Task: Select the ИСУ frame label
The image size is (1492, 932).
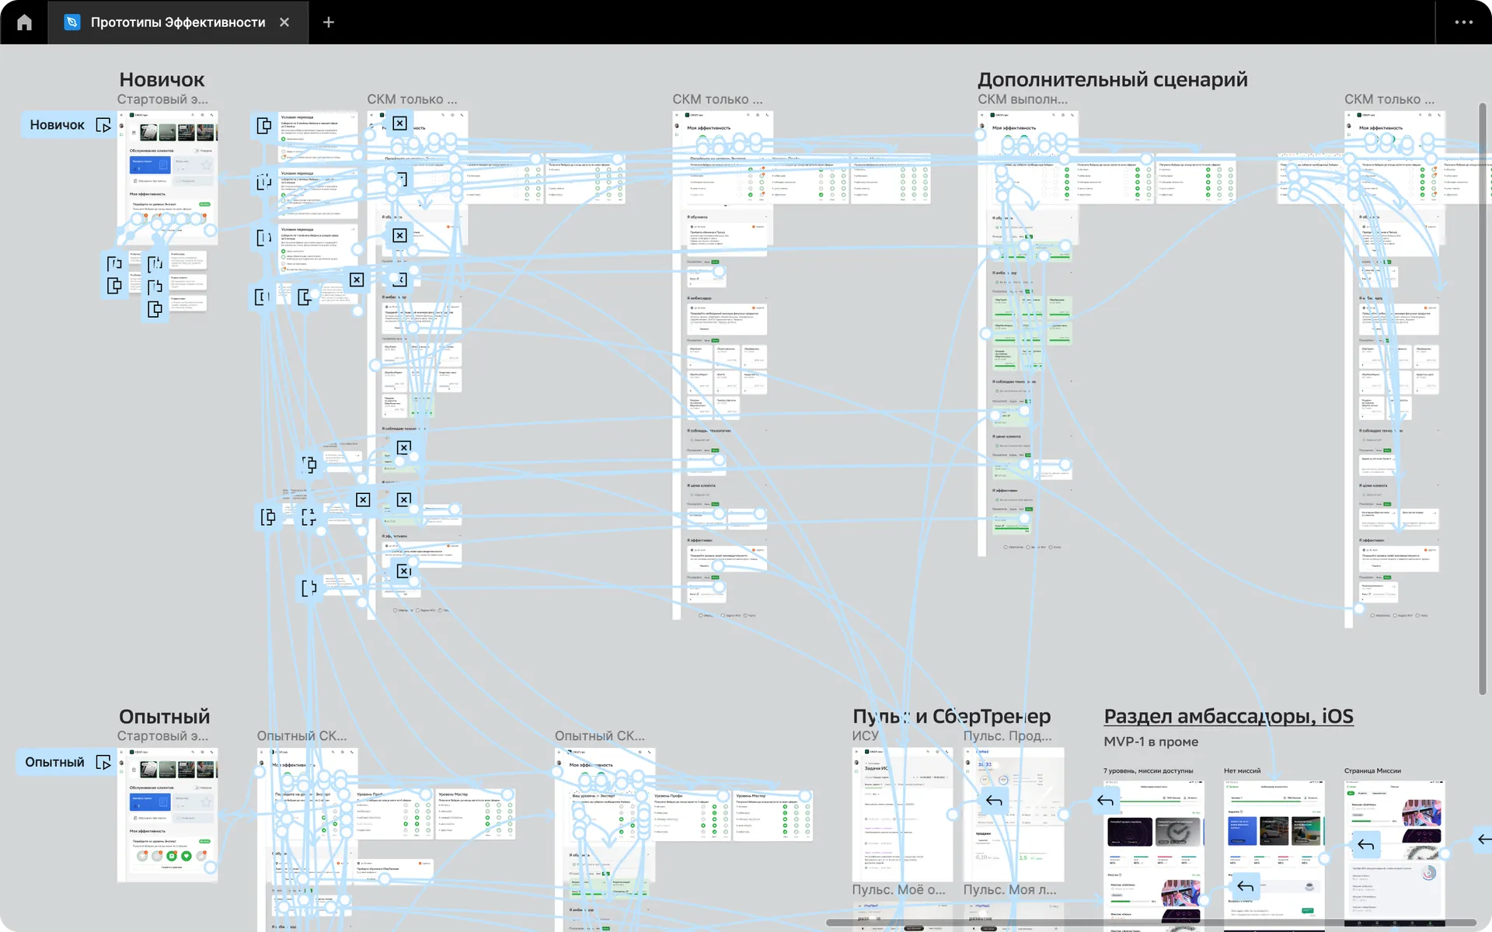Action: pyautogui.click(x=865, y=736)
